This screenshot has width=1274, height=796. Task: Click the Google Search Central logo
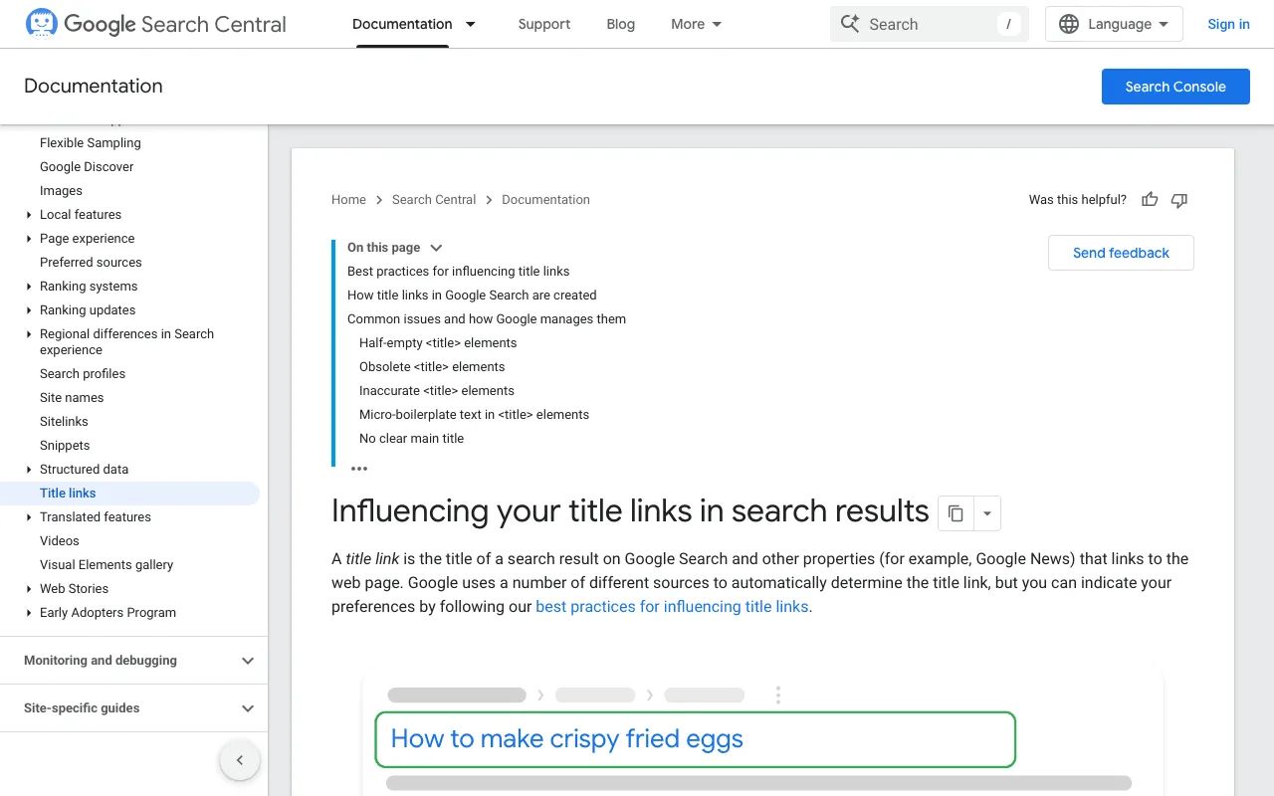155,24
